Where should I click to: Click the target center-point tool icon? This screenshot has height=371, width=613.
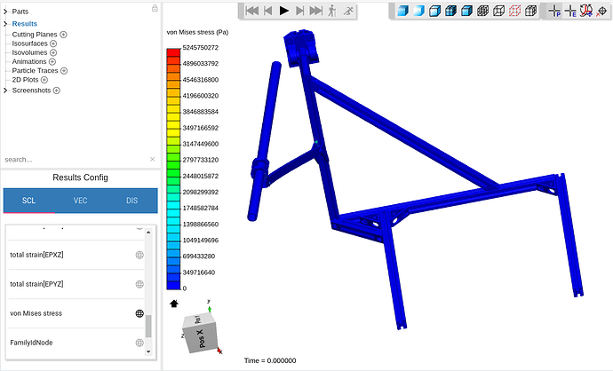click(x=601, y=11)
